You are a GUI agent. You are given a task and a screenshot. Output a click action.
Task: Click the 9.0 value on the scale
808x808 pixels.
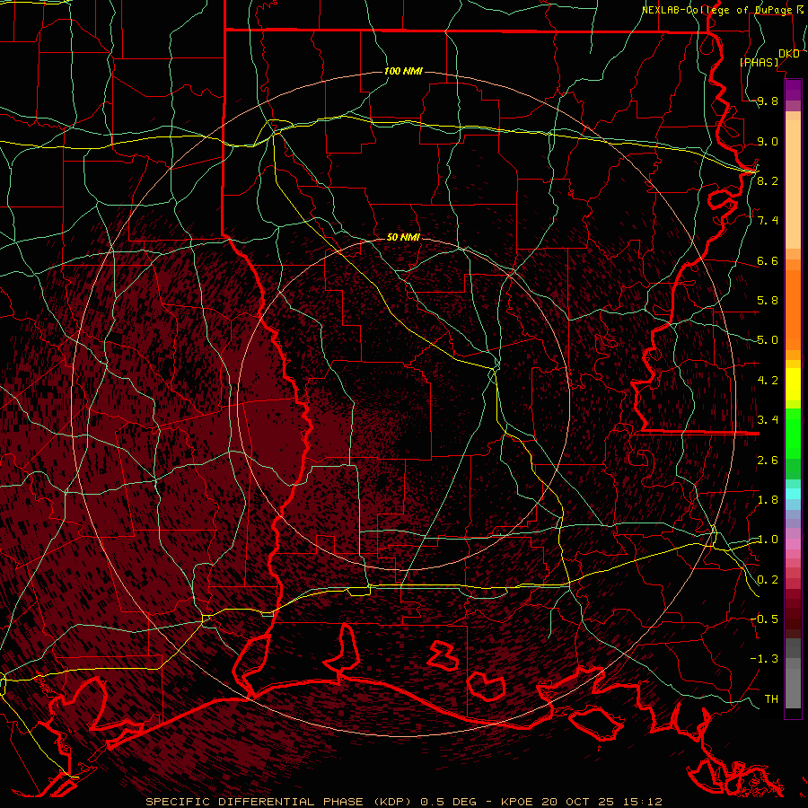(768, 141)
